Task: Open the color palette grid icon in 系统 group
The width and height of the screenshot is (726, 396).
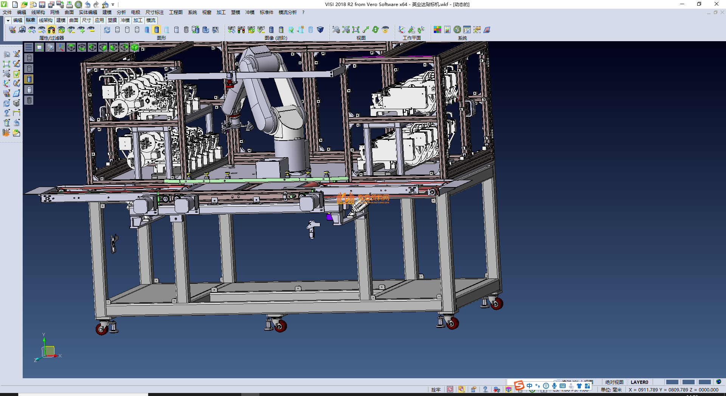Action: click(x=437, y=29)
